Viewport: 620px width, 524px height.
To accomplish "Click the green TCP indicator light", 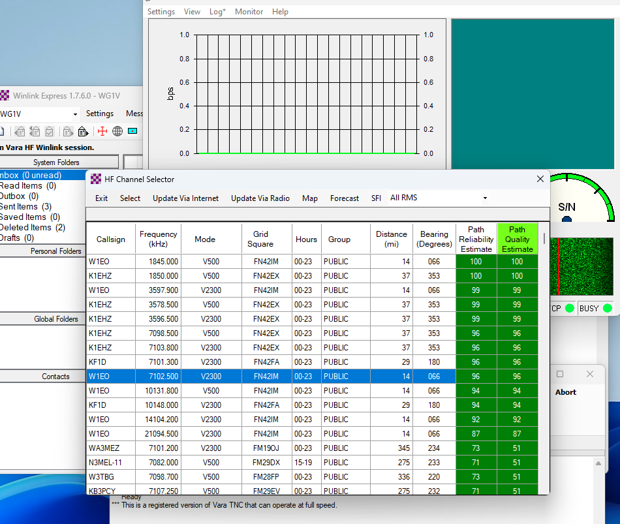I will 569,308.
